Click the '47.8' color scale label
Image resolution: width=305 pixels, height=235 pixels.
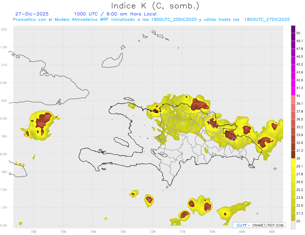click(300, 49)
